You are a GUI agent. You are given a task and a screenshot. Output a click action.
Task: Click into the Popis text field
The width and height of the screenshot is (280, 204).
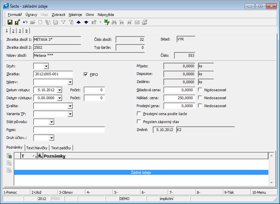tap(69, 130)
